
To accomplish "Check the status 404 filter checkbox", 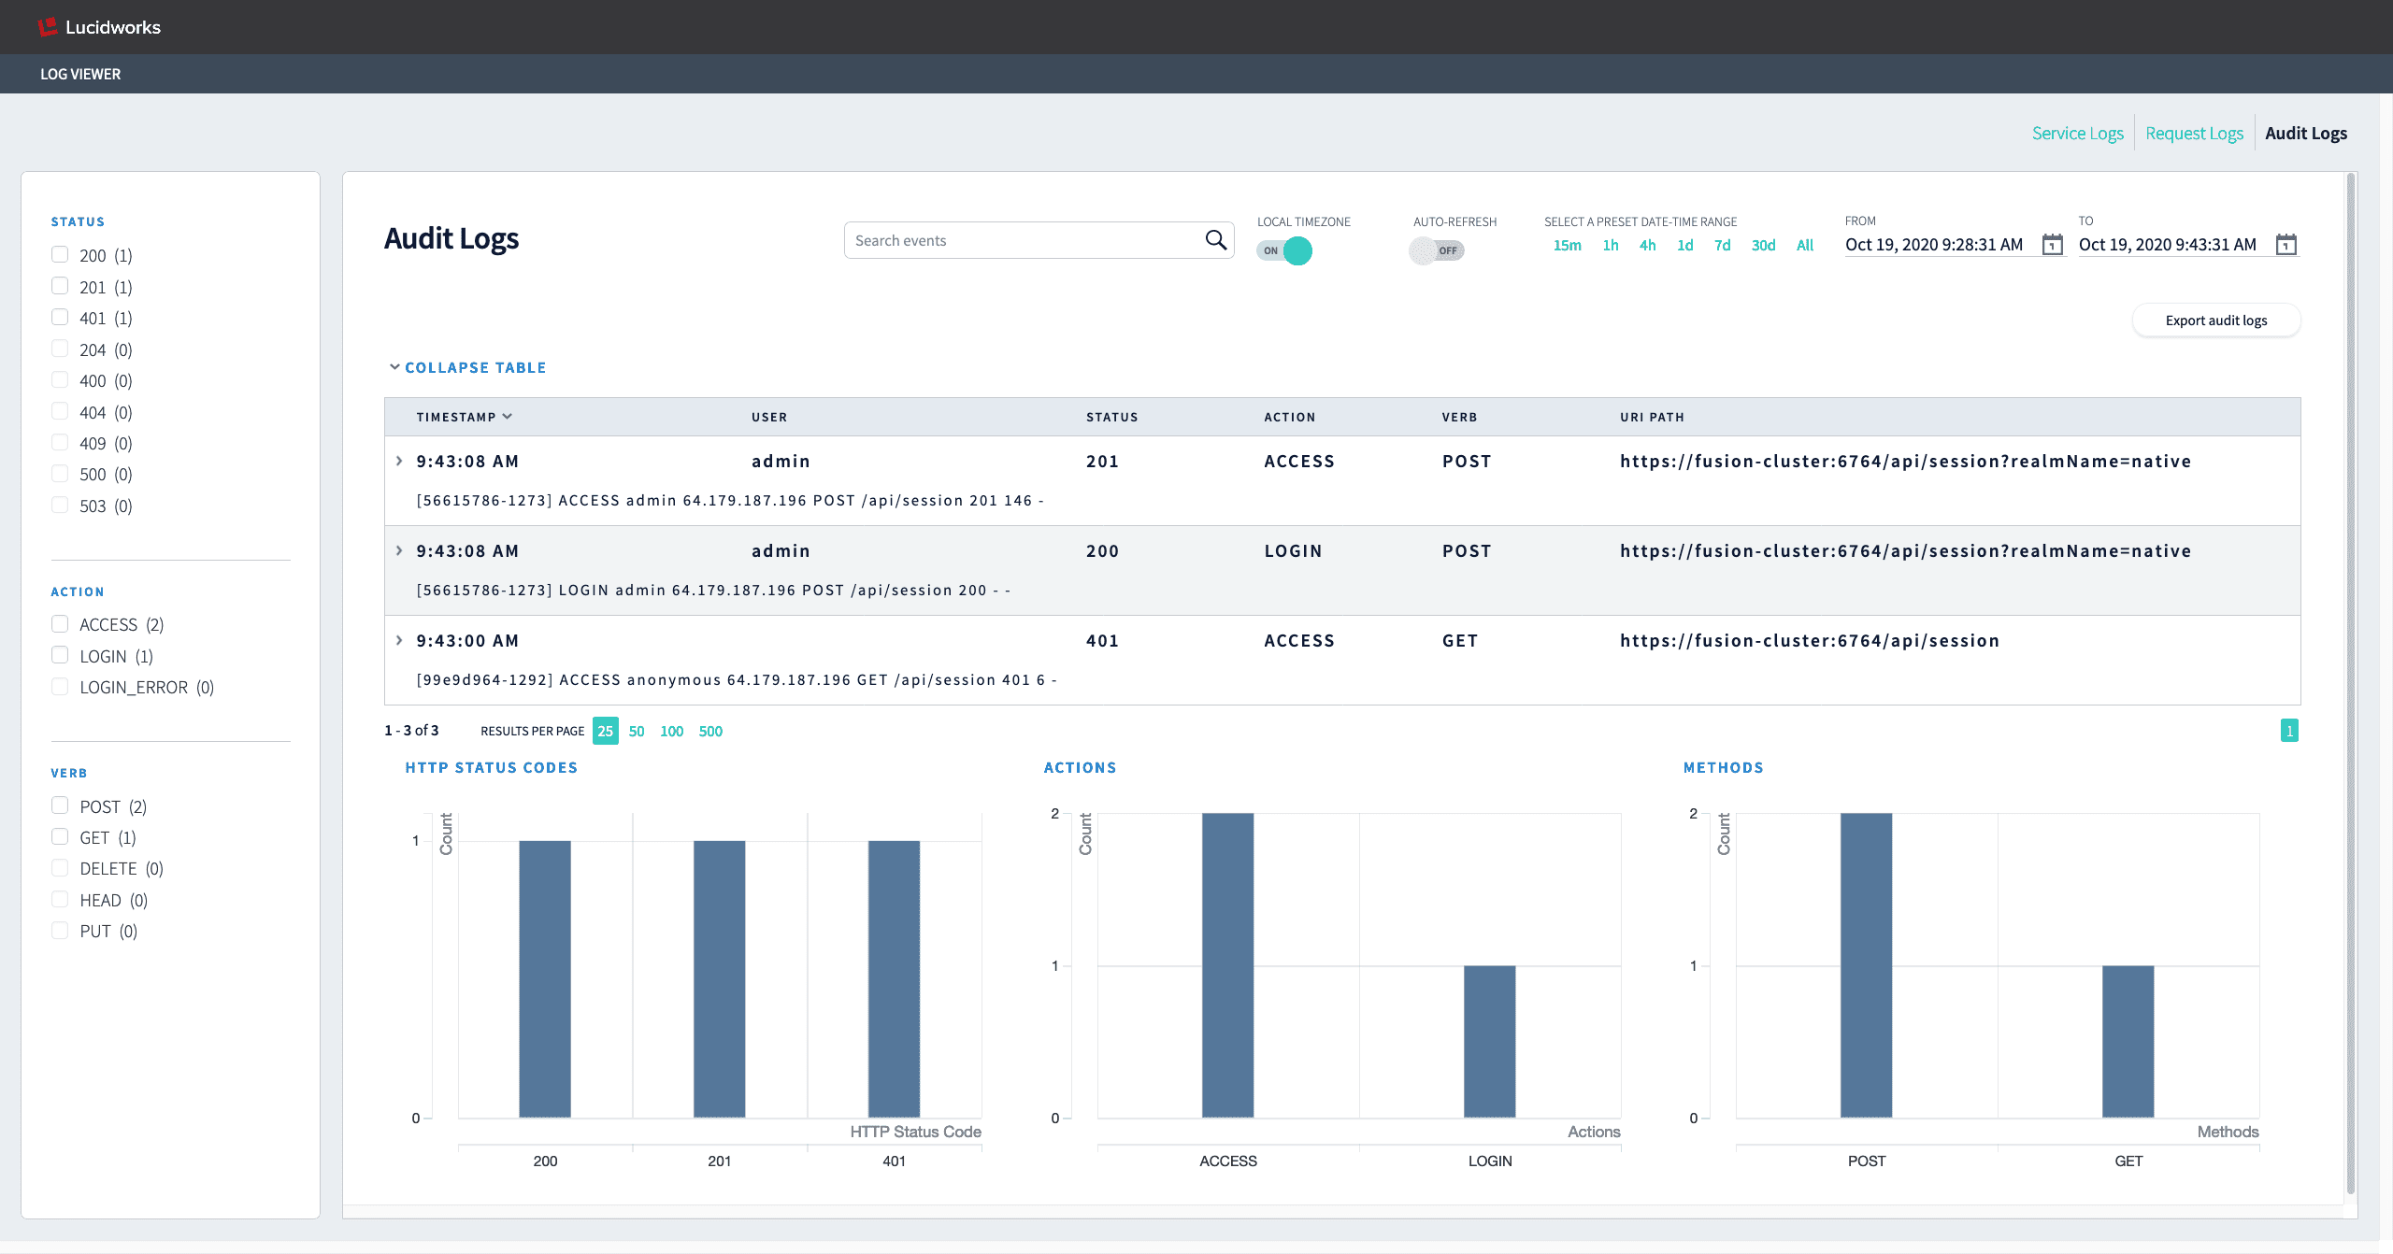I will coord(60,411).
